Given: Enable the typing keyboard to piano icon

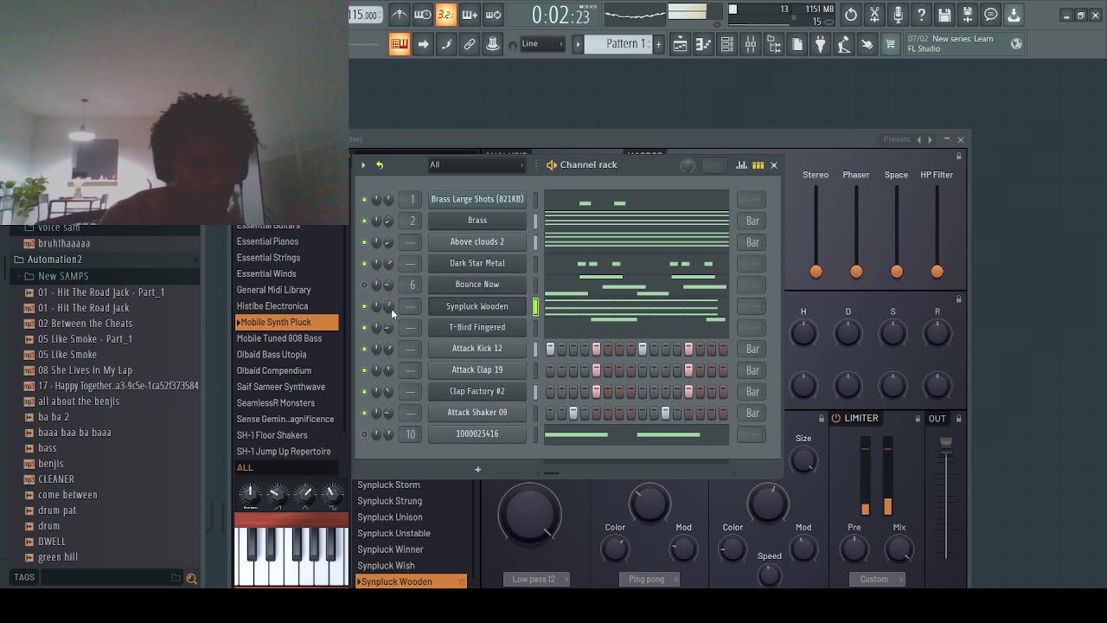Looking at the screenshot, I should [399, 44].
